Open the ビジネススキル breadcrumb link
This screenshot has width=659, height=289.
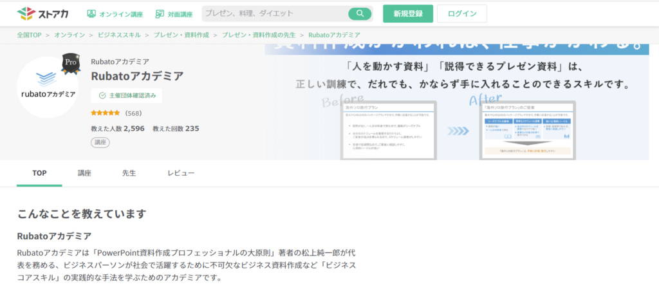click(116, 35)
